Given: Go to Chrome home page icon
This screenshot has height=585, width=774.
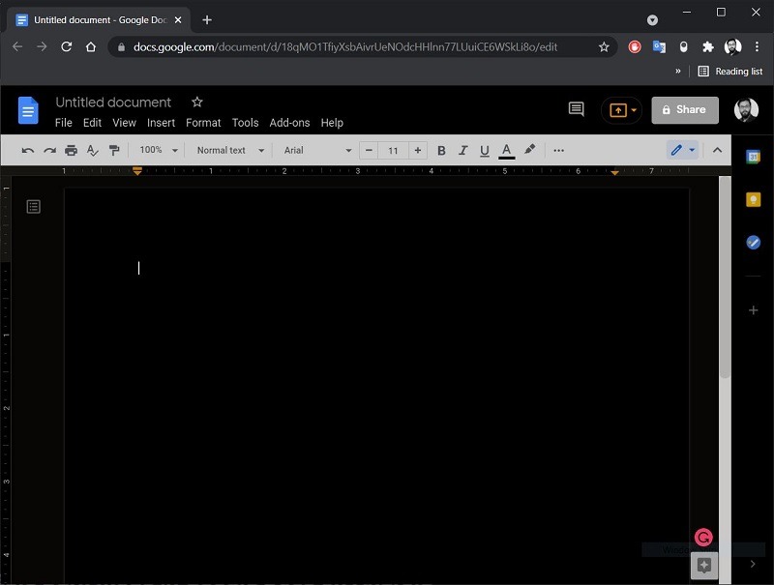Looking at the screenshot, I should [91, 46].
